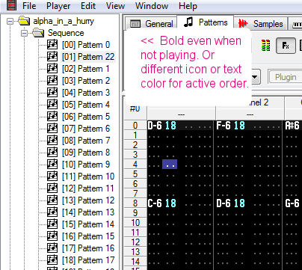Click pattern icon beside [13] Pattern 12
This screenshot has height=270, width=302.
point(52,200)
